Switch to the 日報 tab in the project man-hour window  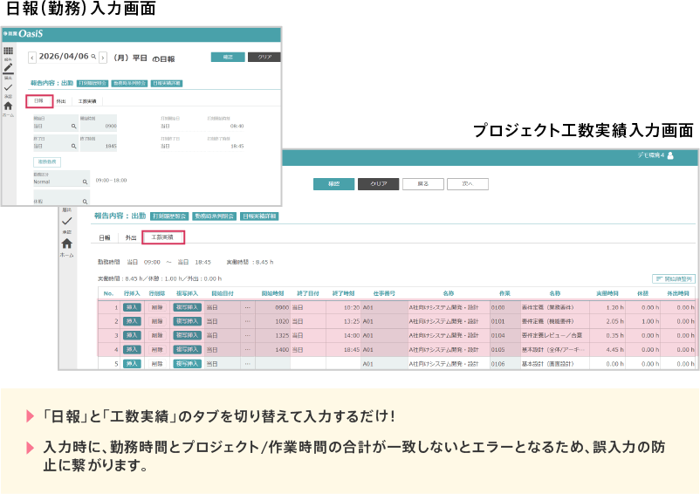[x=105, y=238]
